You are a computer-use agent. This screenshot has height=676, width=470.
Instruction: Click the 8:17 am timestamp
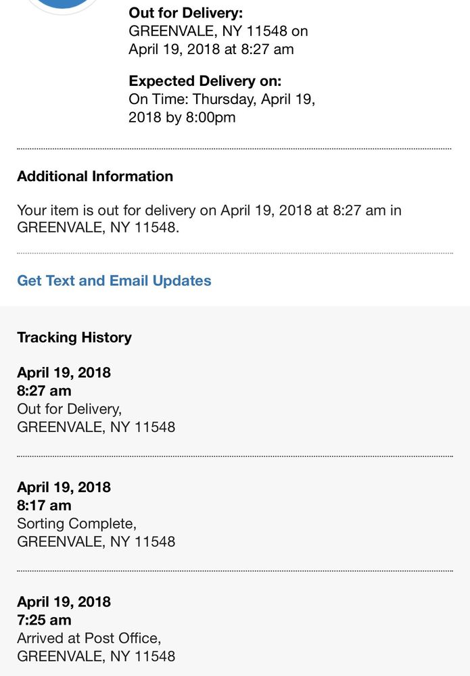pyautogui.click(x=42, y=505)
